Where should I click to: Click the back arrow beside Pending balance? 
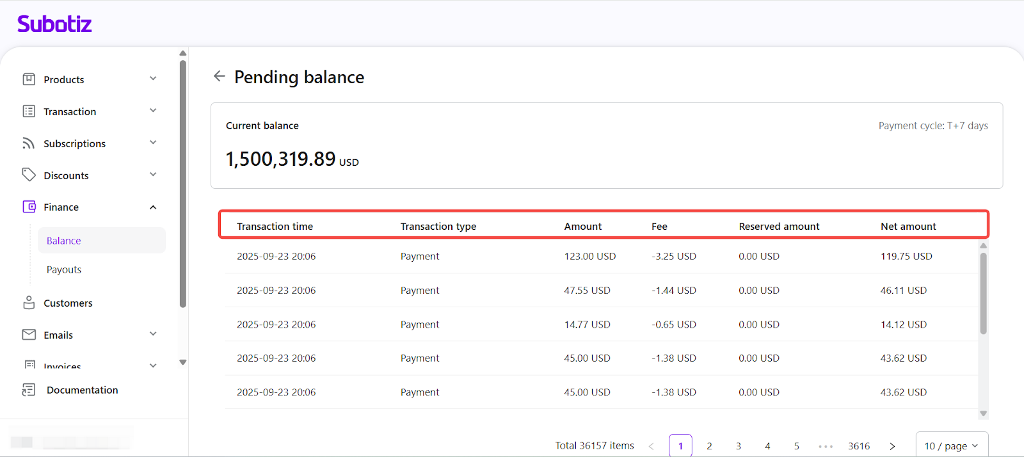[220, 76]
